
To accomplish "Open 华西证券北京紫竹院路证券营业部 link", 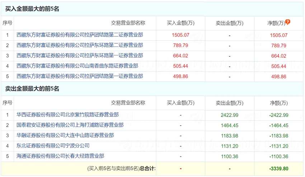I will (67, 115).
